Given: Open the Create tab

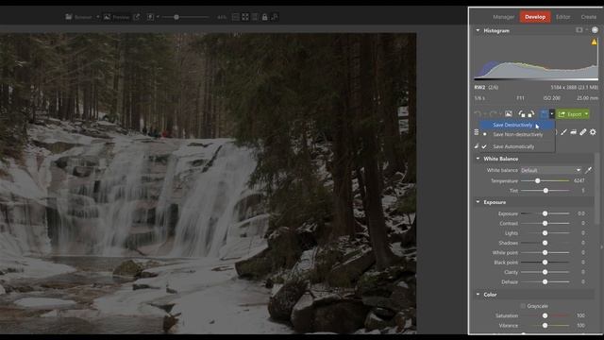Looking at the screenshot, I should pos(588,17).
